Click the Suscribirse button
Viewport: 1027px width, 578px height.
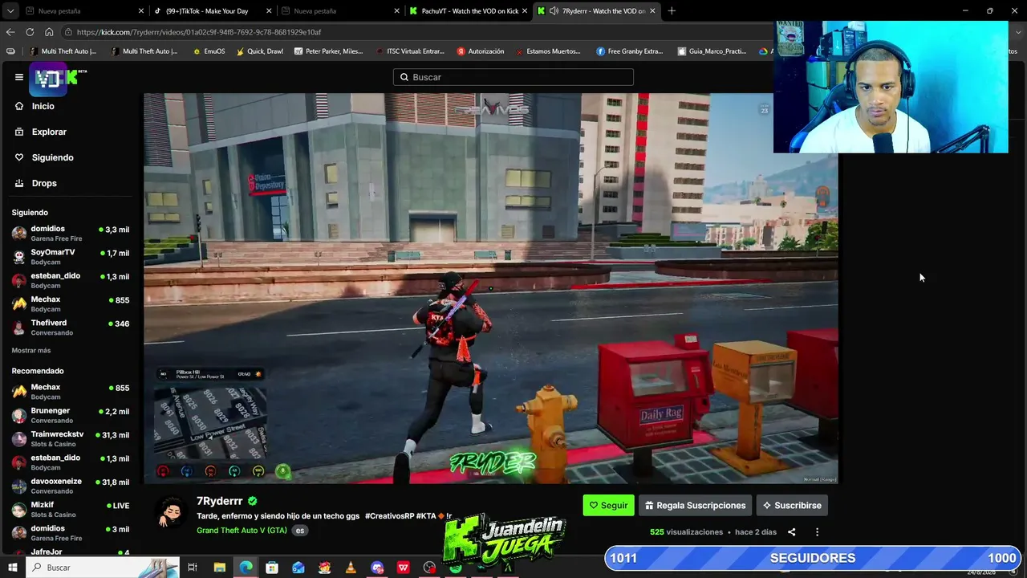click(792, 505)
